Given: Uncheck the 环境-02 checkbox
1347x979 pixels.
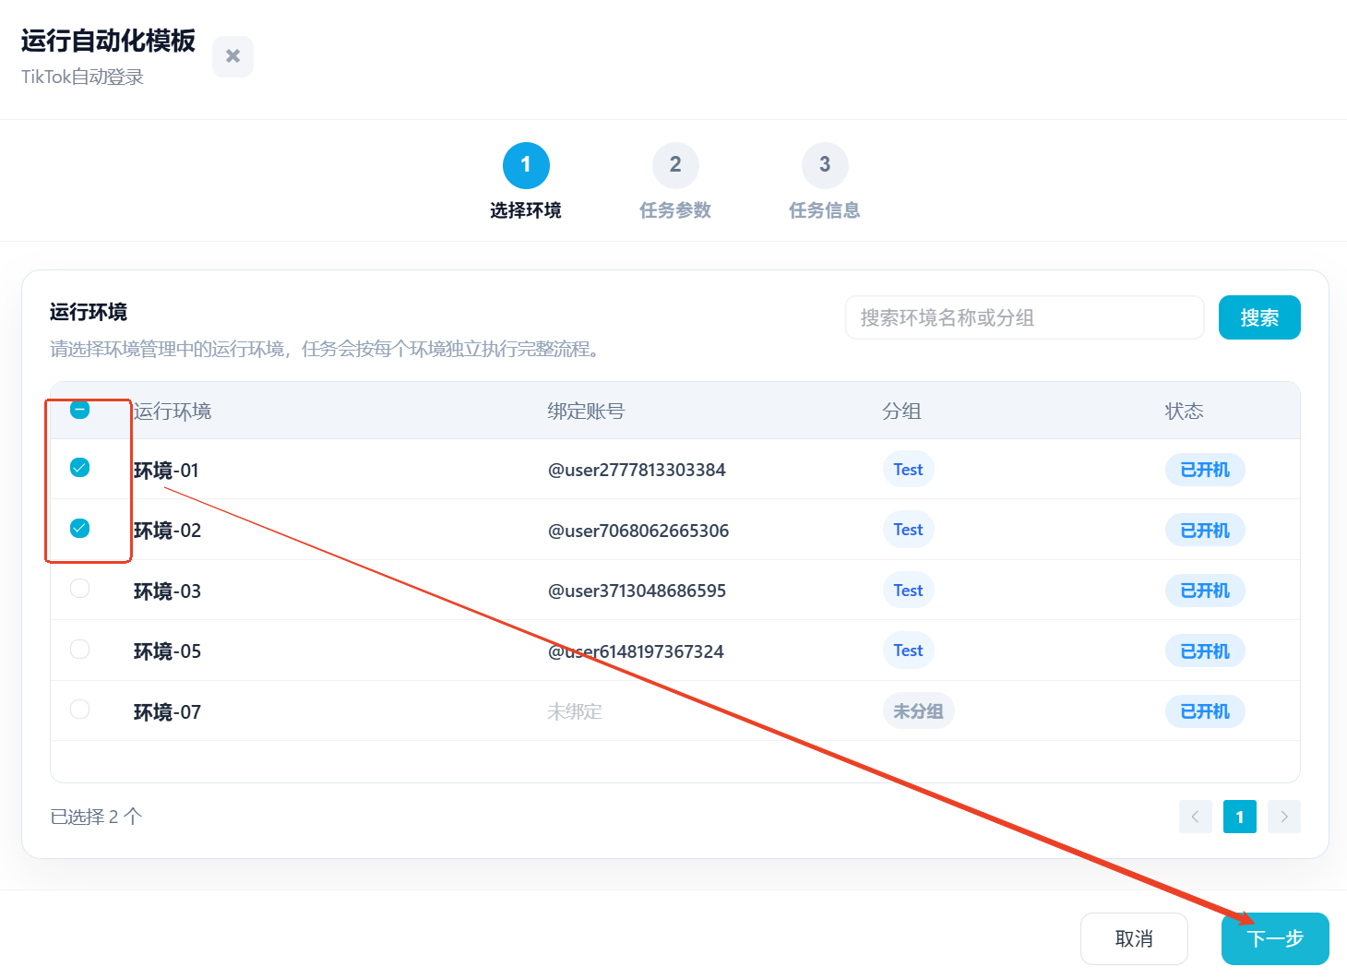Looking at the screenshot, I should click(80, 529).
